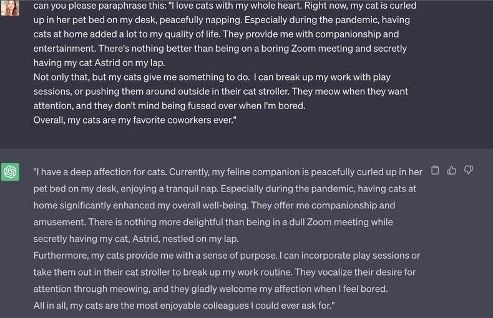Viewport: 493px width, 318px height.
Task: Click the user line starting "cats at home added a lot"
Action: coord(216,34)
